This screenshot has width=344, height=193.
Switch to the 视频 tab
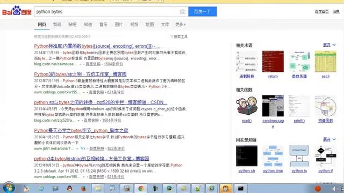(134, 25)
